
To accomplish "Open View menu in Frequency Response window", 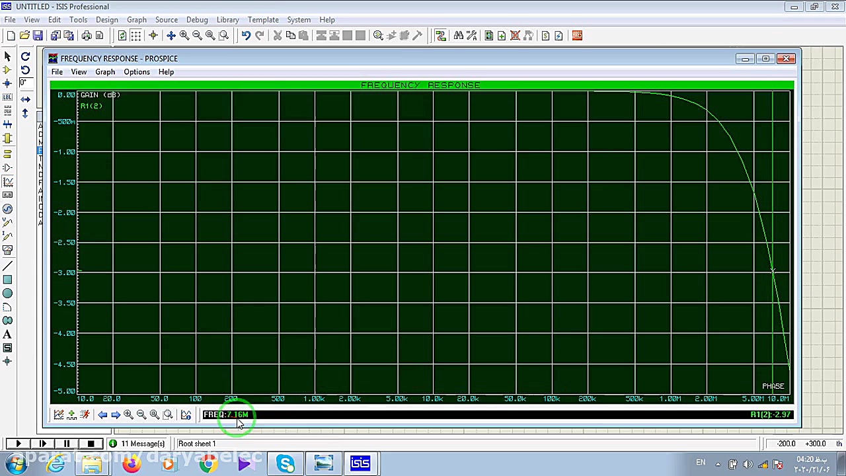I will click(x=79, y=72).
